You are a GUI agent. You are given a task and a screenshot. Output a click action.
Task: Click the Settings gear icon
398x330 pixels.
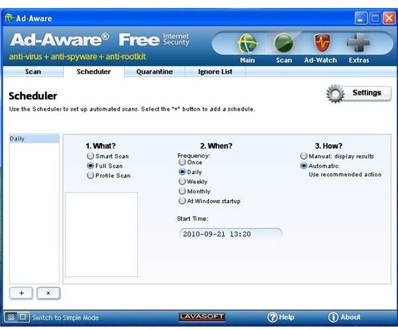point(335,93)
